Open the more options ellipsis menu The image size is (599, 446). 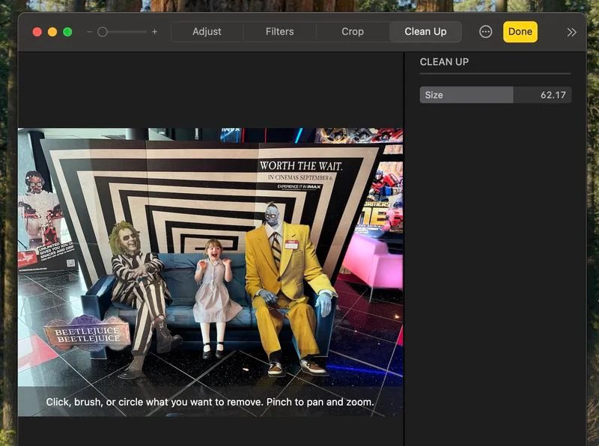pyautogui.click(x=485, y=31)
